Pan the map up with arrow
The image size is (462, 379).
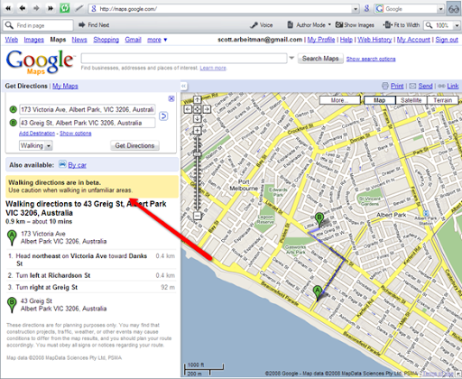[197, 99]
